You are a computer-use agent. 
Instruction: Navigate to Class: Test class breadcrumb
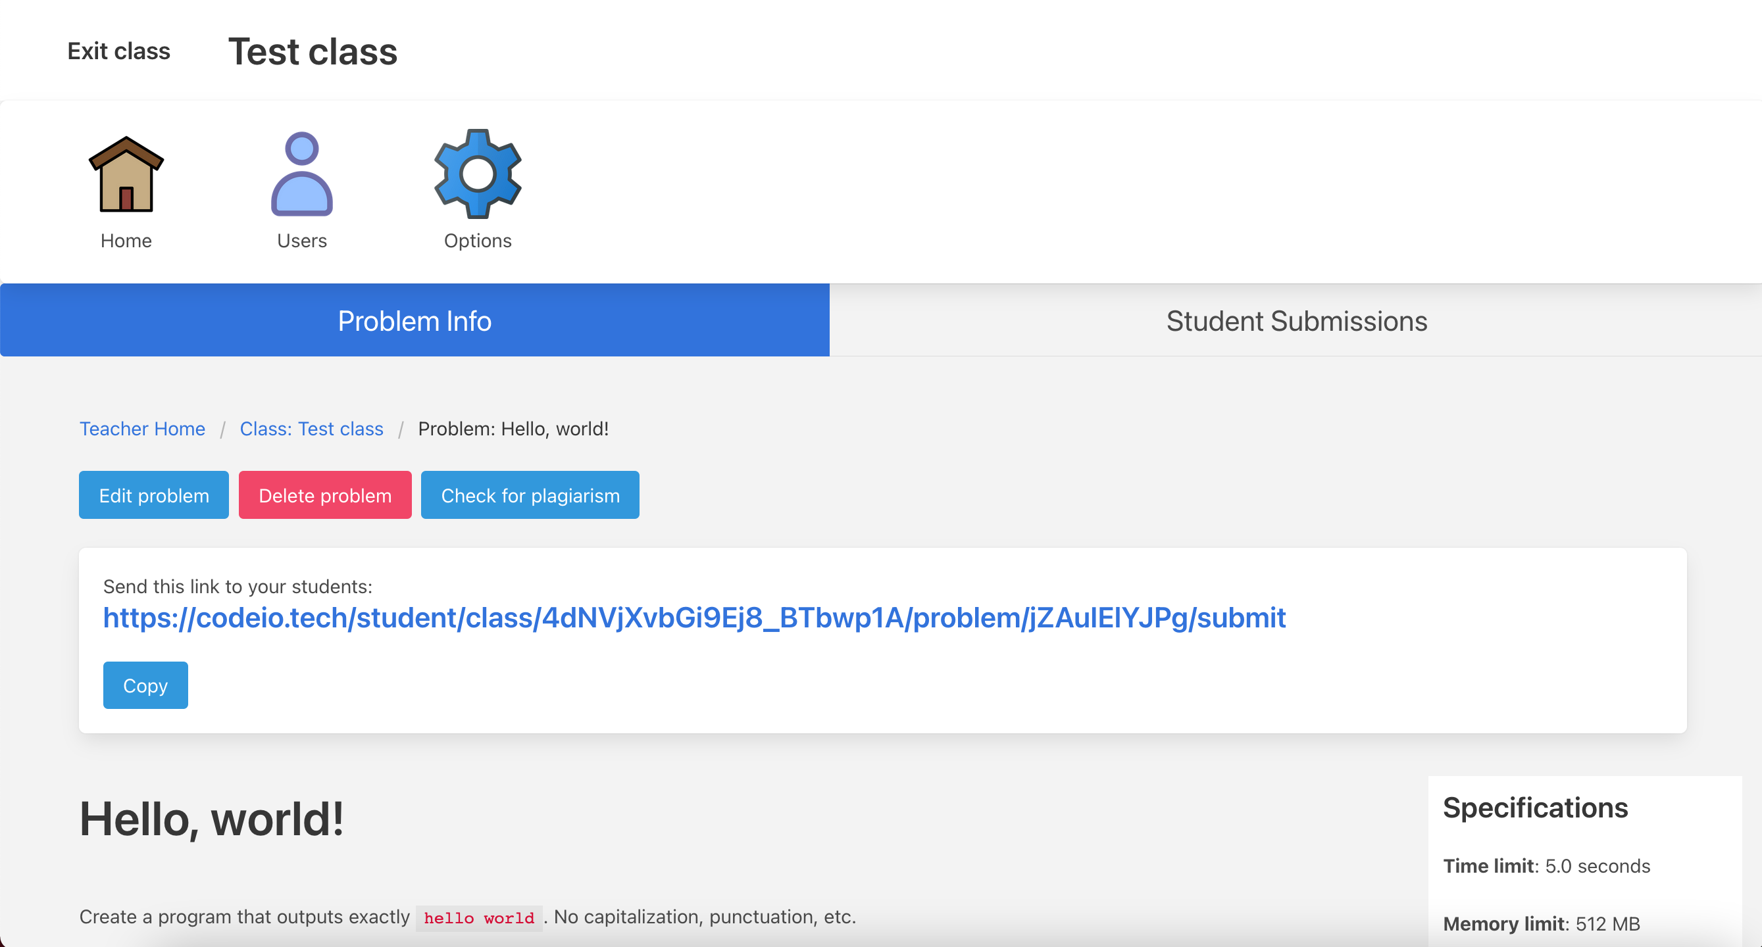click(311, 429)
